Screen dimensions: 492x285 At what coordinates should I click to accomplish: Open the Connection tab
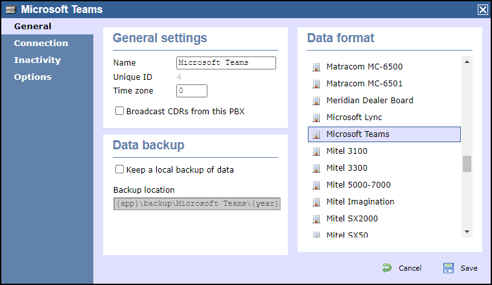[x=41, y=43]
